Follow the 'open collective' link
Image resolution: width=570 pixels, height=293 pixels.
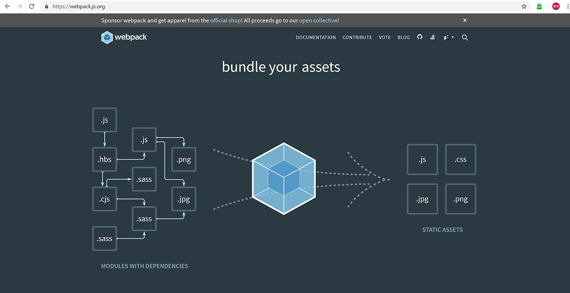click(x=318, y=20)
